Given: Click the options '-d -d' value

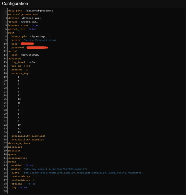Looking at the screenshot, I should [31, 184].
